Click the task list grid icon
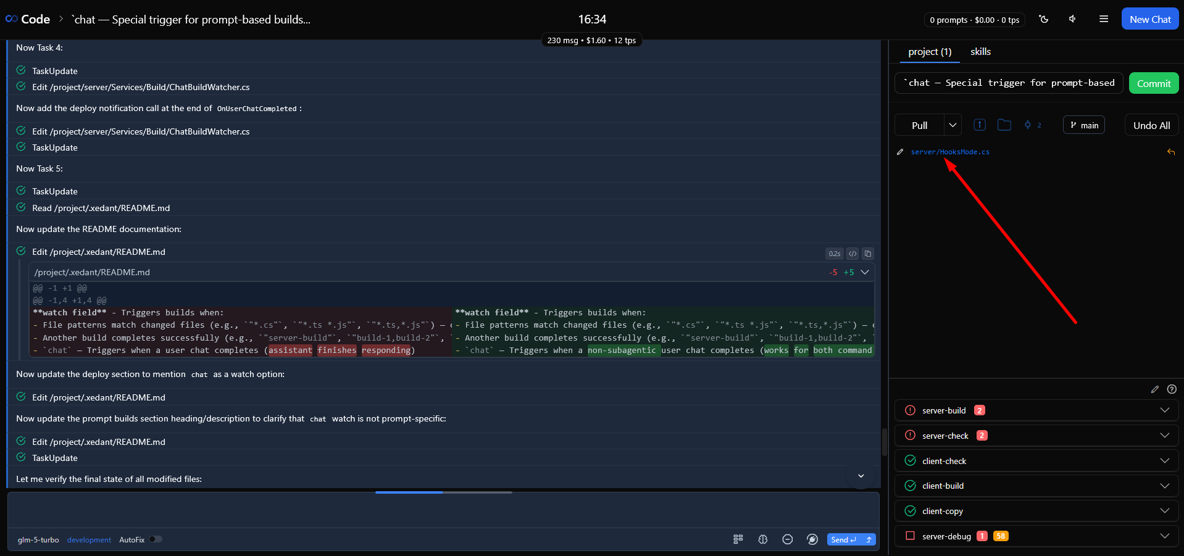 coord(738,539)
